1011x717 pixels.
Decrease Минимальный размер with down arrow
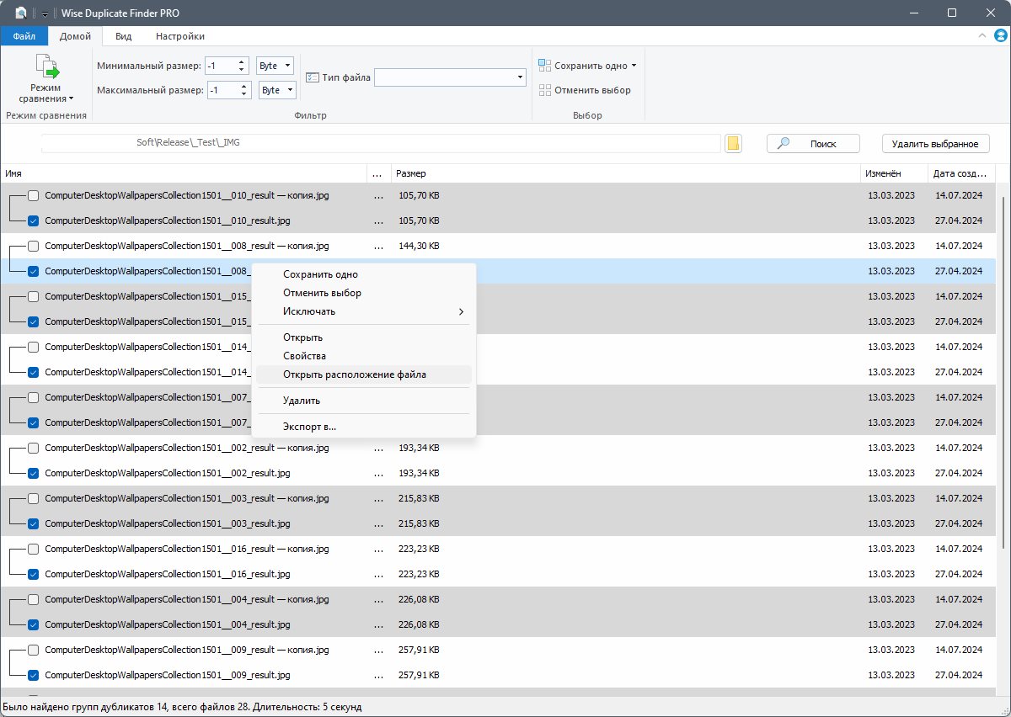click(242, 70)
